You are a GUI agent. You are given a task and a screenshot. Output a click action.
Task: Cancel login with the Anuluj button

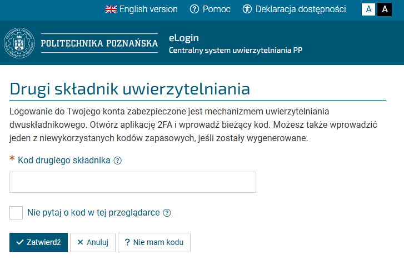point(93,242)
